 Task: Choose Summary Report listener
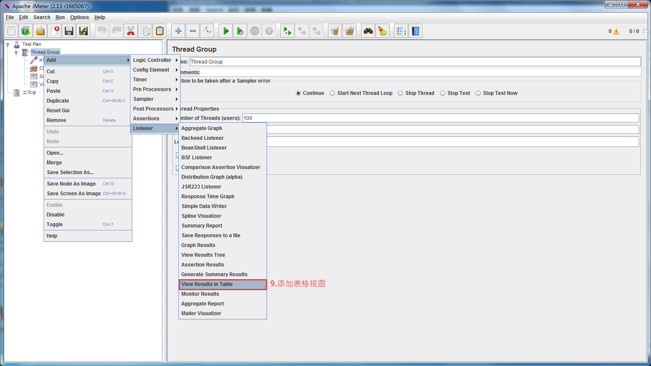click(x=223, y=226)
